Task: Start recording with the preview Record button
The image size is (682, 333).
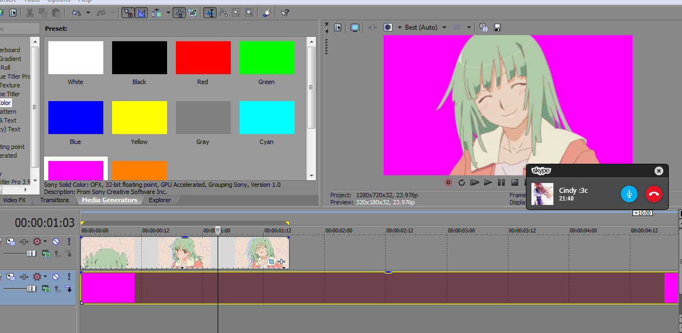Action: (448, 182)
